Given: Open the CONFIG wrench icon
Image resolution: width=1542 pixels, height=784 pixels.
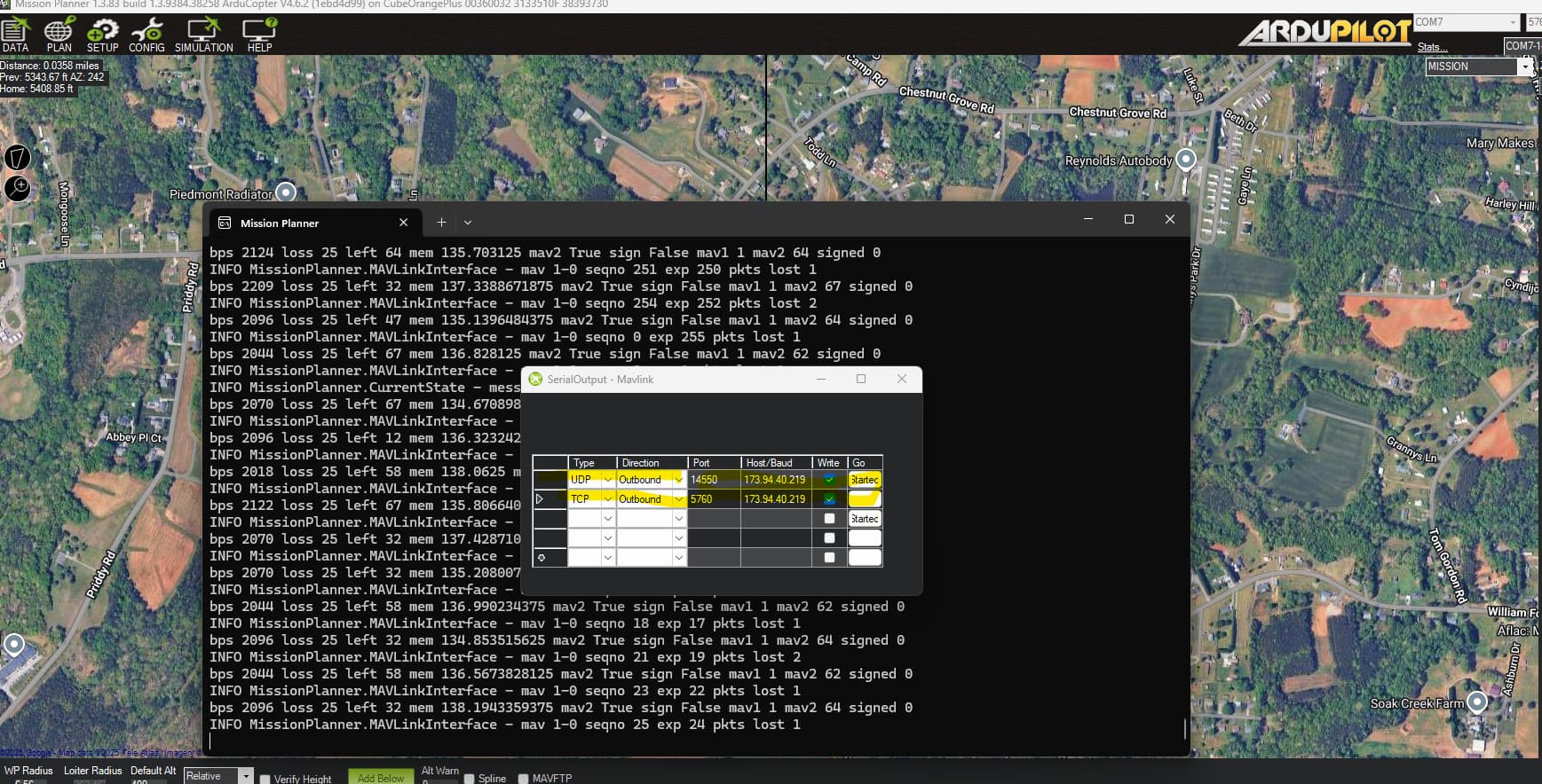Looking at the screenshot, I should (146, 35).
